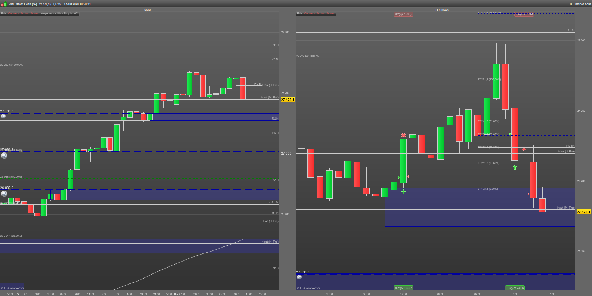Select the red order label 0,2@27 203,2
Viewport: 592px width, 296px height.
(403, 14)
